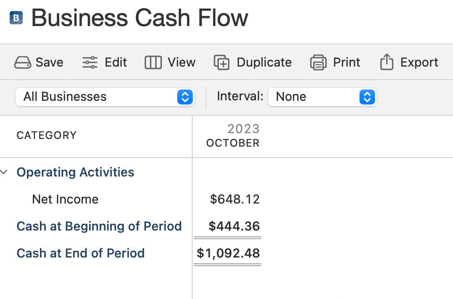The width and height of the screenshot is (453, 299).
Task: Collapse the Operating Activities section chevron
Action: point(5,172)
